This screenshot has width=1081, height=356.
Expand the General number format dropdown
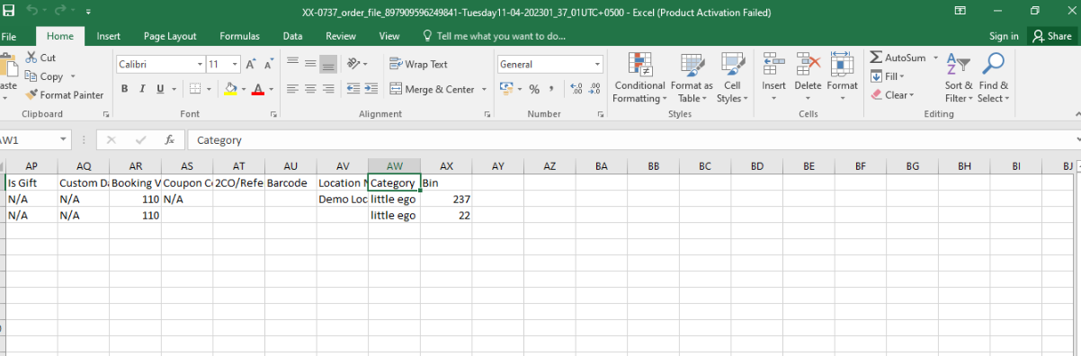[x=597, y=65]
